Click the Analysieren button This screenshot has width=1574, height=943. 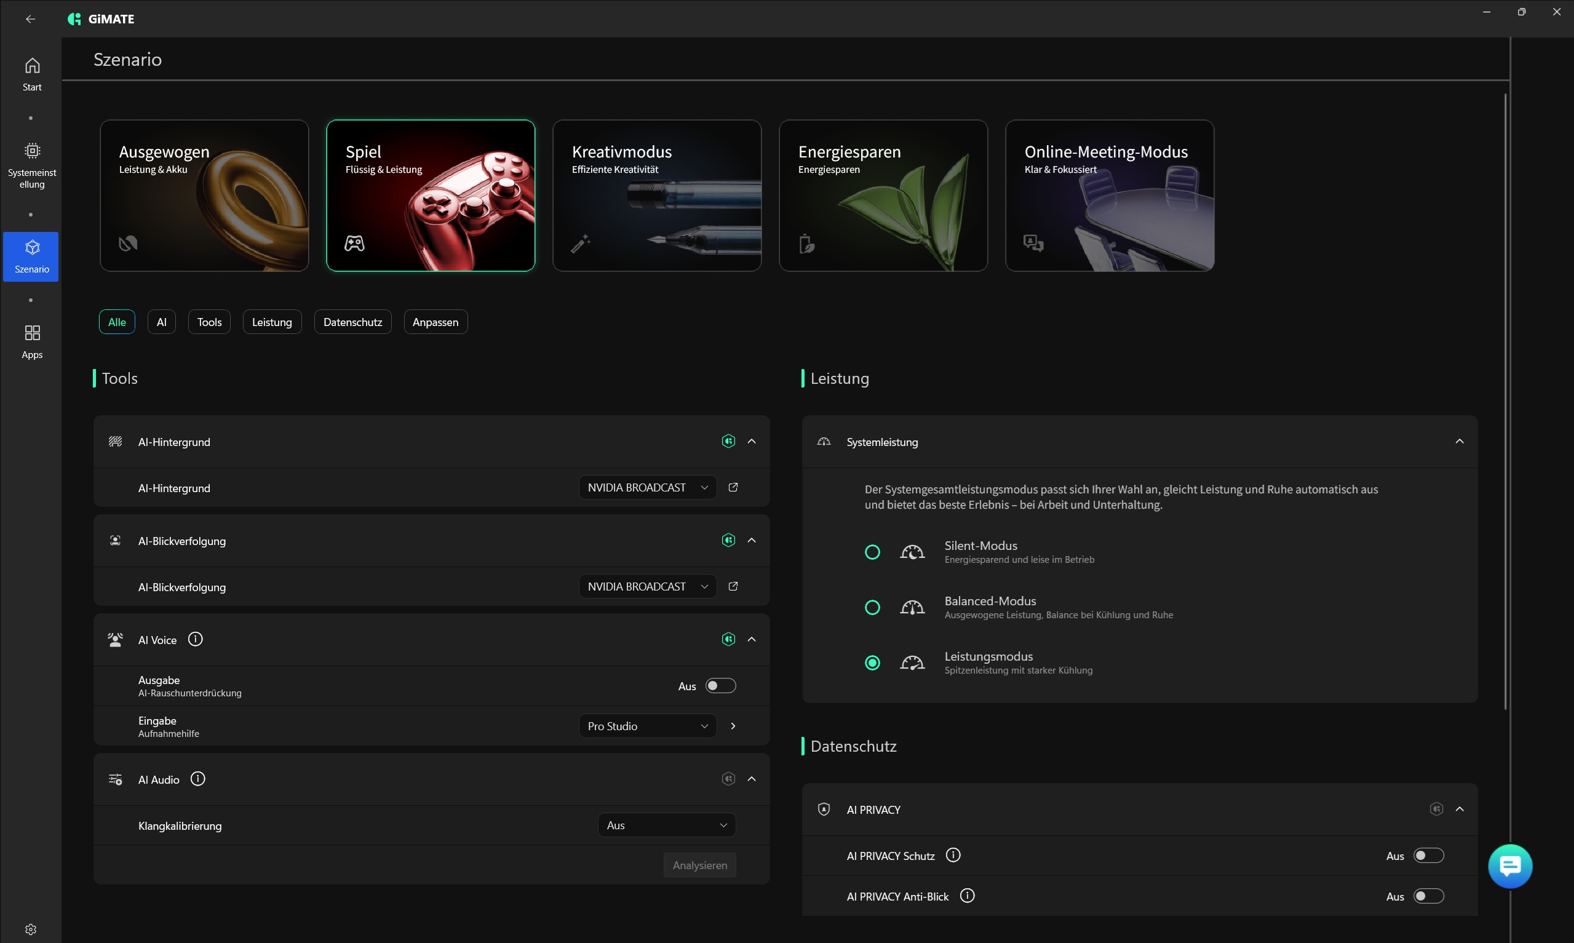pyautogui.click(x=699, y=865)
